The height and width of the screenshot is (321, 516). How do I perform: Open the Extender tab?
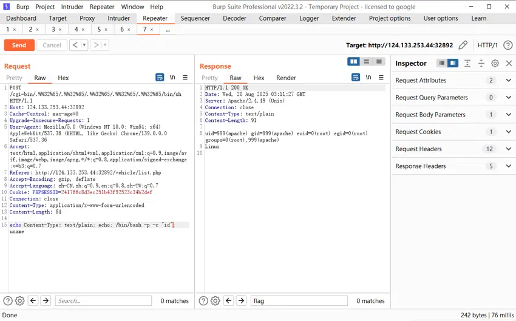[344, 18]
